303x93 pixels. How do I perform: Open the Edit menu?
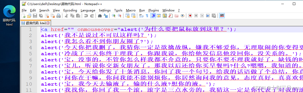pyautogui.click(x=33, y=10)
